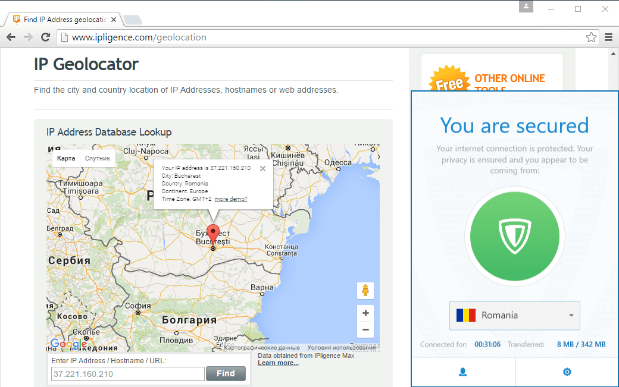
Task: Open the Chrome hamburger menu
Action: (608, 37)
